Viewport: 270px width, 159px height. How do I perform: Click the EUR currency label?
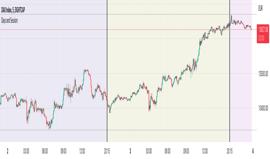tap(260, 8)
